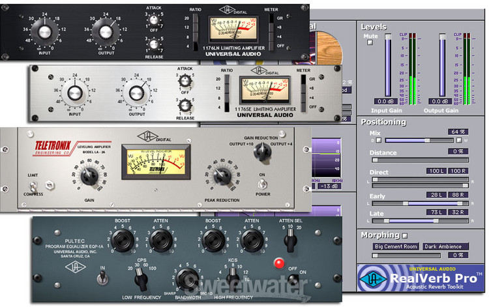Toggle the Morphing checkbox
The width and height of the screenshot is (489, 307).
tap(405, 235)
